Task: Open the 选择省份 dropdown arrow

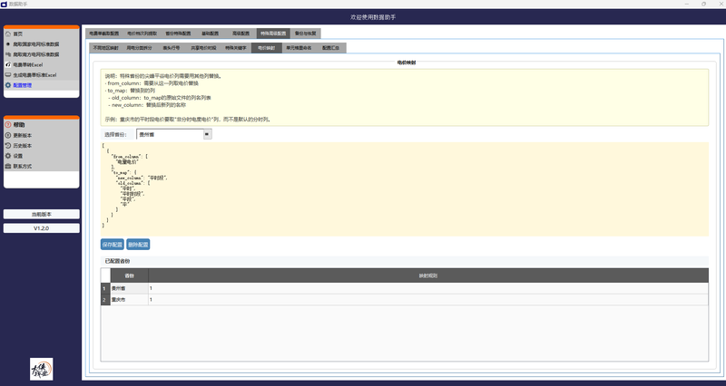Action: (x=207, y=134)
